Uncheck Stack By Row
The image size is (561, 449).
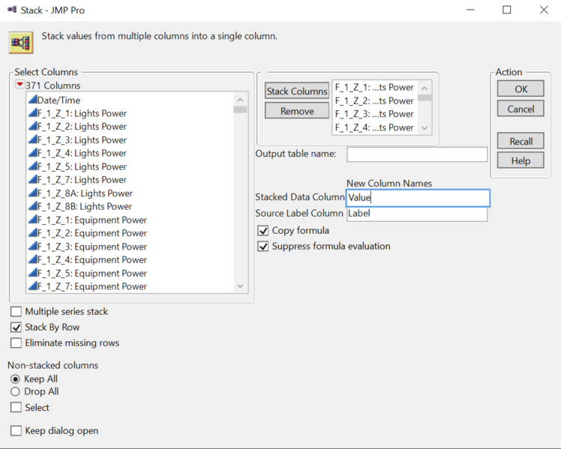[x=16, y=327]
